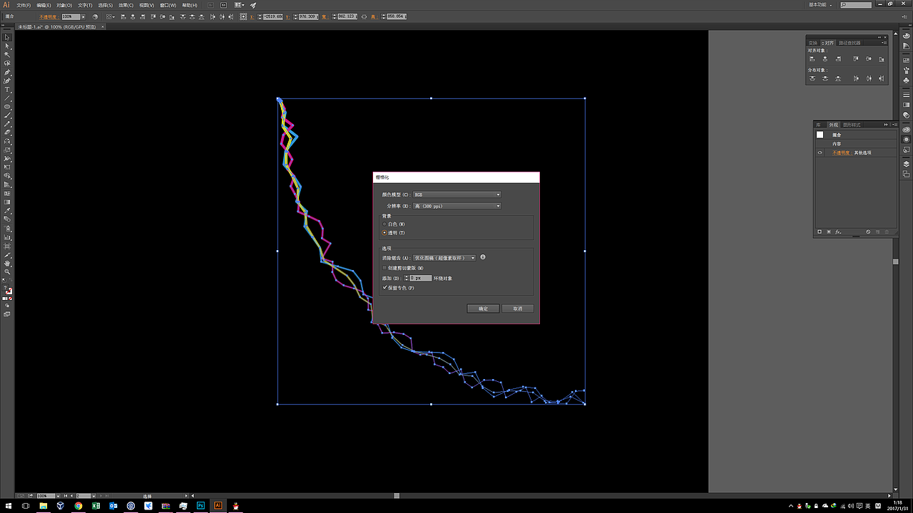Click the clear appearance icon
The width and height of the screenshot is (913, 513).
(868, 232)
